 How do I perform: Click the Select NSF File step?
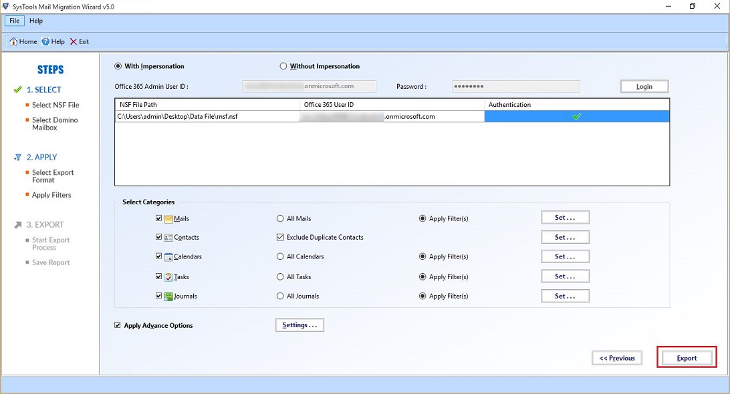pyautogui.click(x=55, y=105)
